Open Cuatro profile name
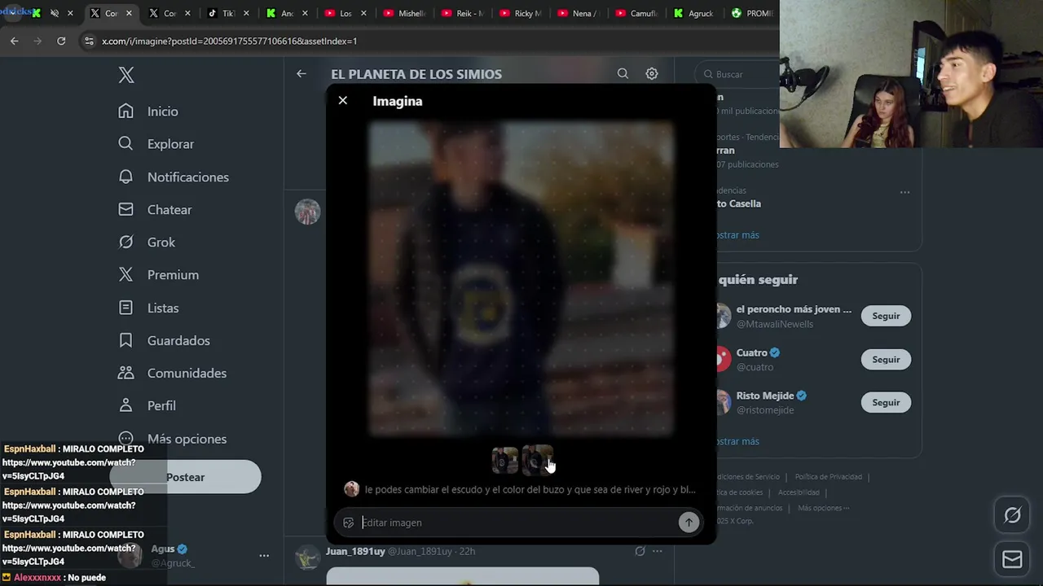The height and width of the screenshot is (586, 1043). pos(751,352)
